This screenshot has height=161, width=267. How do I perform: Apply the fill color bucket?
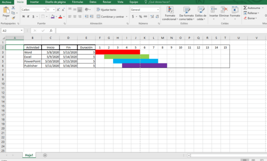point(53,16)
